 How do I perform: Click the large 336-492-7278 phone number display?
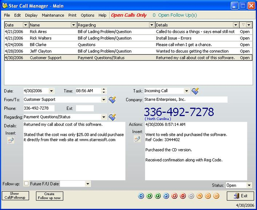tap(179, 112)
